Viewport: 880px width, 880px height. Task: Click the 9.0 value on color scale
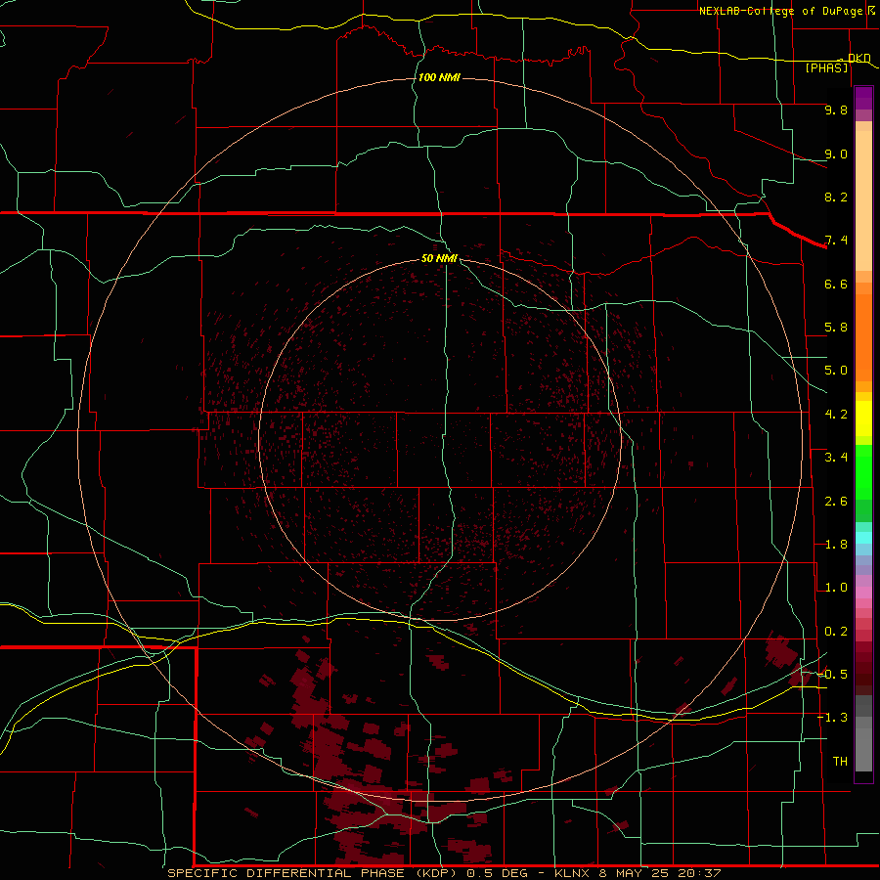836,154
